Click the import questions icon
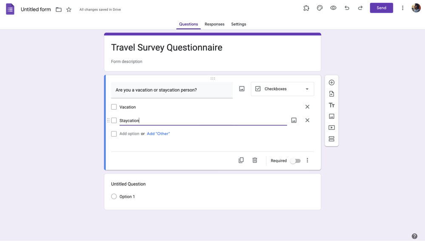Screen dimensions: 425x241 pyautogui.click(x=331, y=94)
